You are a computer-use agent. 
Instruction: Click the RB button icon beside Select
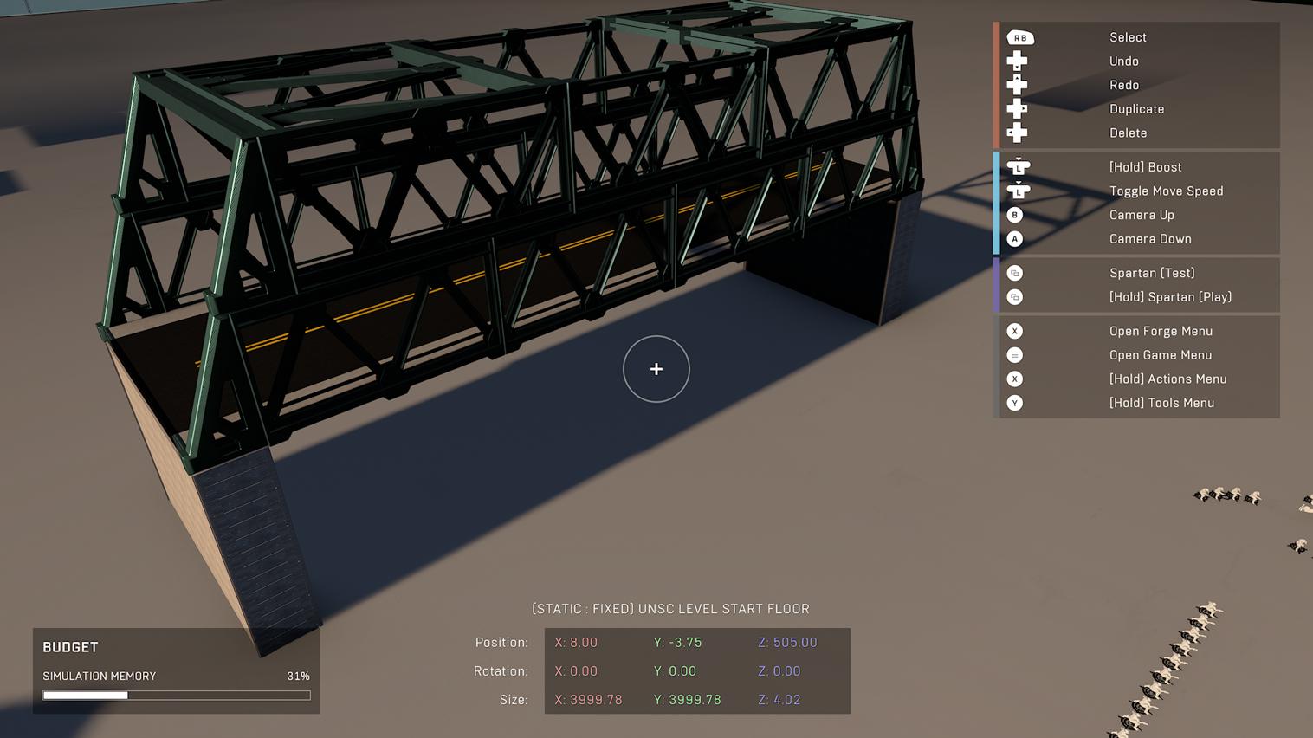click(1019, 37)
